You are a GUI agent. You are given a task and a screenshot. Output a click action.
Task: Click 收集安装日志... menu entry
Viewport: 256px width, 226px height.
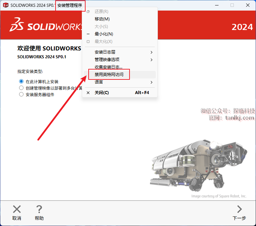point(120,67)
